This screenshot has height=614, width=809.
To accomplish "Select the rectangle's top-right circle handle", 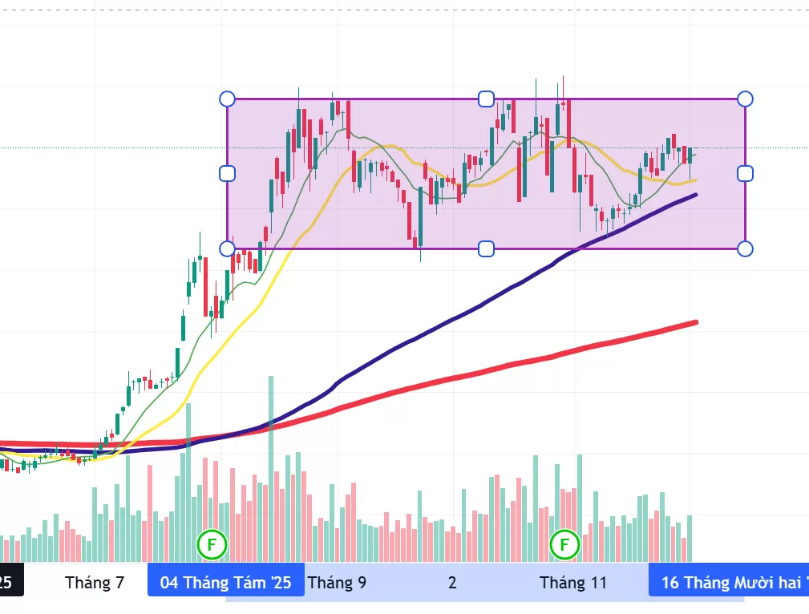I will (x=745, y=99).
